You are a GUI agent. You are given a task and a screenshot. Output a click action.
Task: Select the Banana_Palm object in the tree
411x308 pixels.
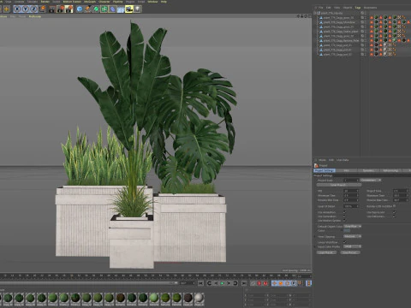341,40
